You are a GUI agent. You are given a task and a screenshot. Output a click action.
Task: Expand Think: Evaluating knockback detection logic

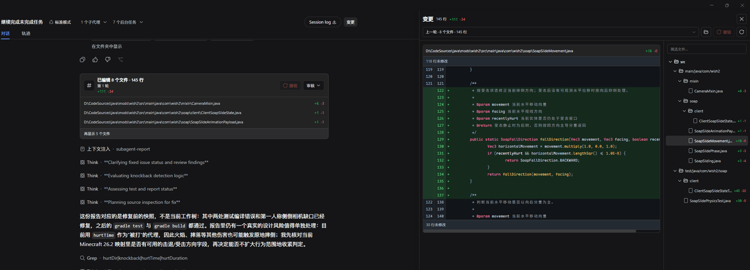click(x=134, y=176)
